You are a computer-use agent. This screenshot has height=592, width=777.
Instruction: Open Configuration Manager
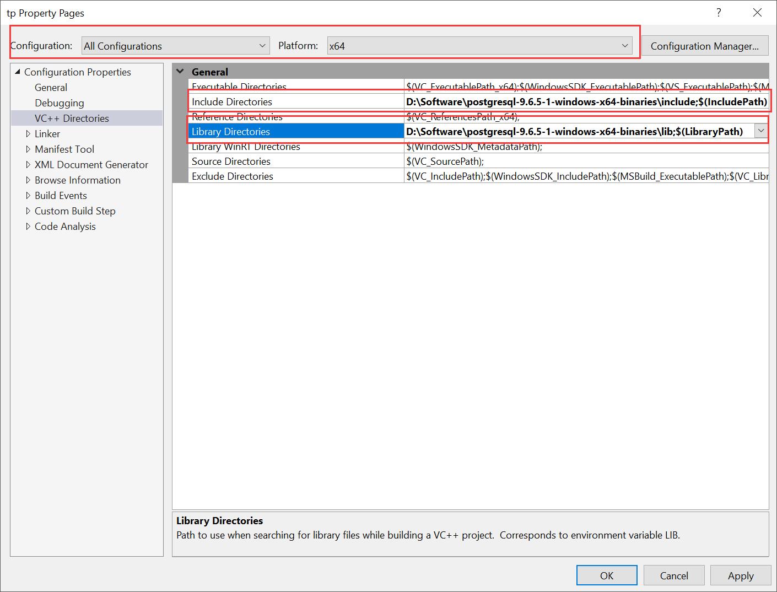705,45
